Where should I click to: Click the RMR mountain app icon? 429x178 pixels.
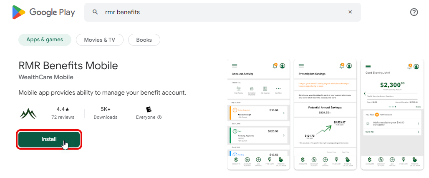pyautogui.click(x=29, y=113)
